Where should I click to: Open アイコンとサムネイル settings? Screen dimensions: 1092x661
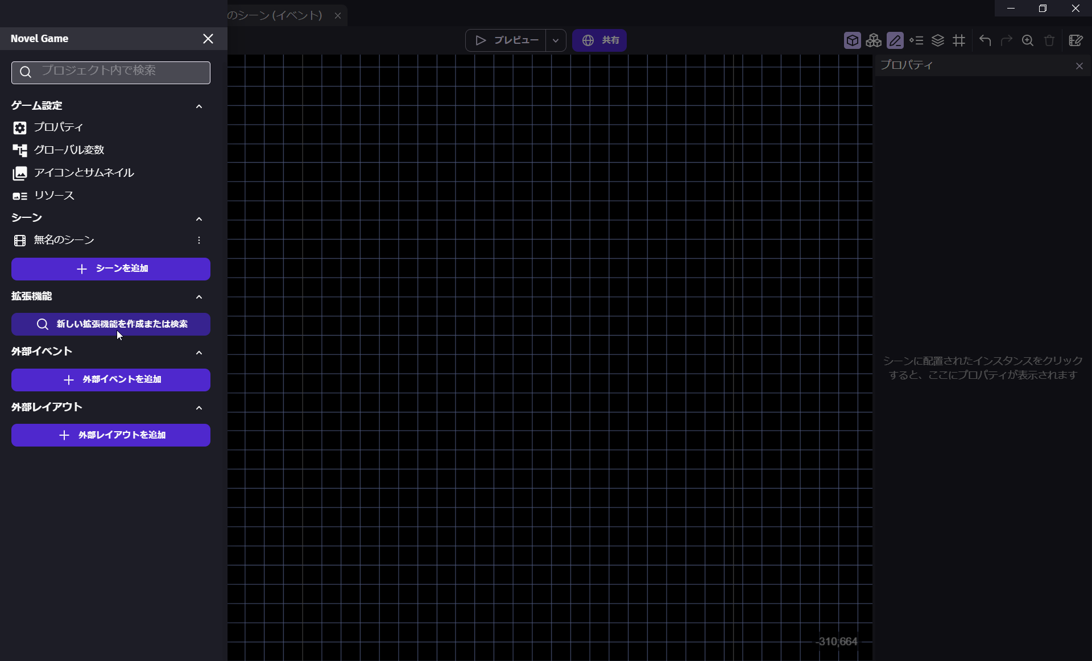(84, 173)
